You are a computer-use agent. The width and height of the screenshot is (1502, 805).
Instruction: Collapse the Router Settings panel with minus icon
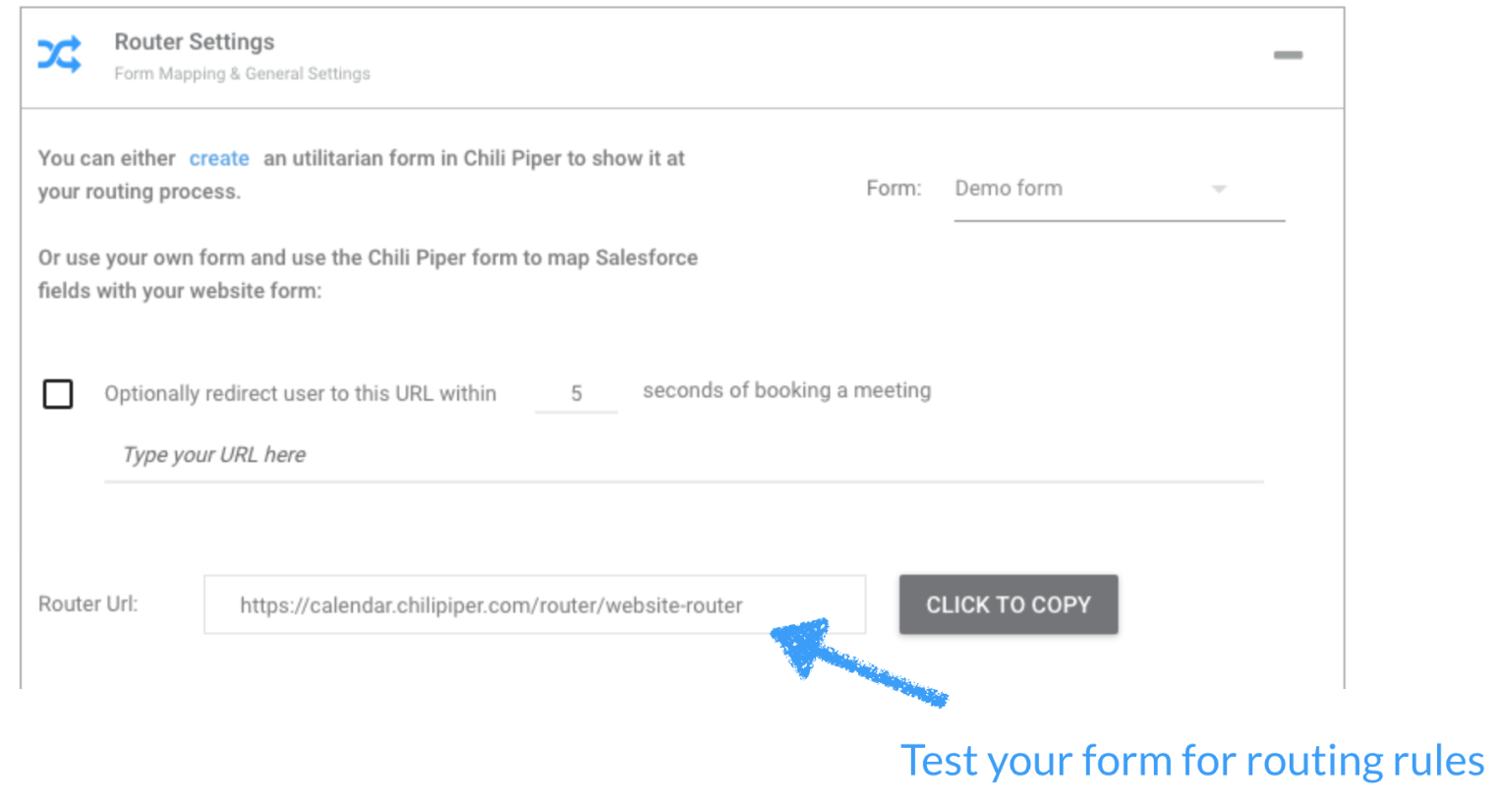[x=1288, y=55]
